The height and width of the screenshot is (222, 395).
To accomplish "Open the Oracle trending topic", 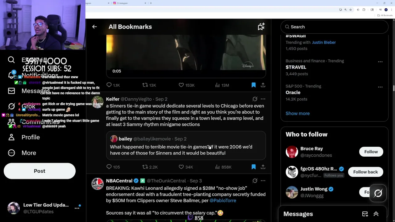I will 293,92.
